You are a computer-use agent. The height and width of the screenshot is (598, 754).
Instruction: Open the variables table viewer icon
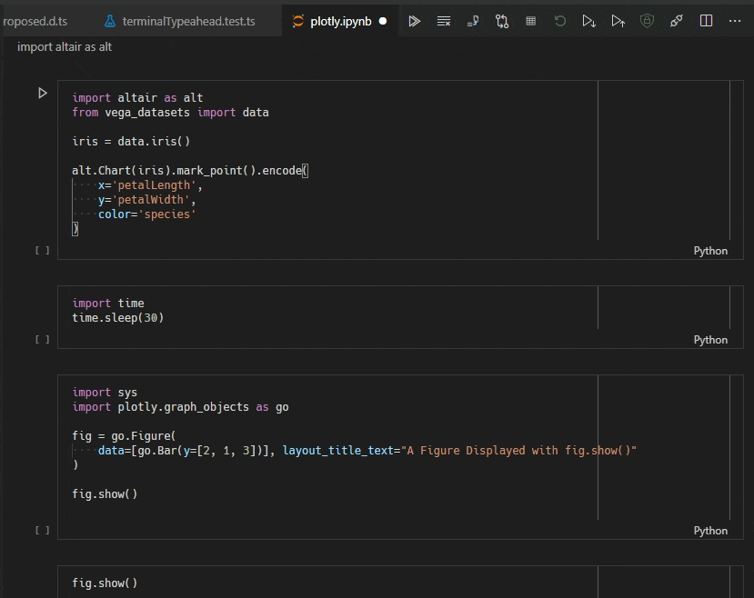pyautogui.click(x=531, y=21)
